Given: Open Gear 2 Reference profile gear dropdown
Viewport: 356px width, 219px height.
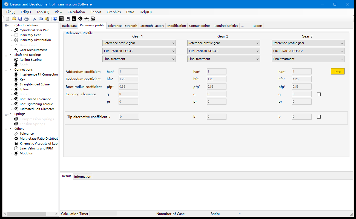Looking at the screenshot, I should [x=224, y=43].
